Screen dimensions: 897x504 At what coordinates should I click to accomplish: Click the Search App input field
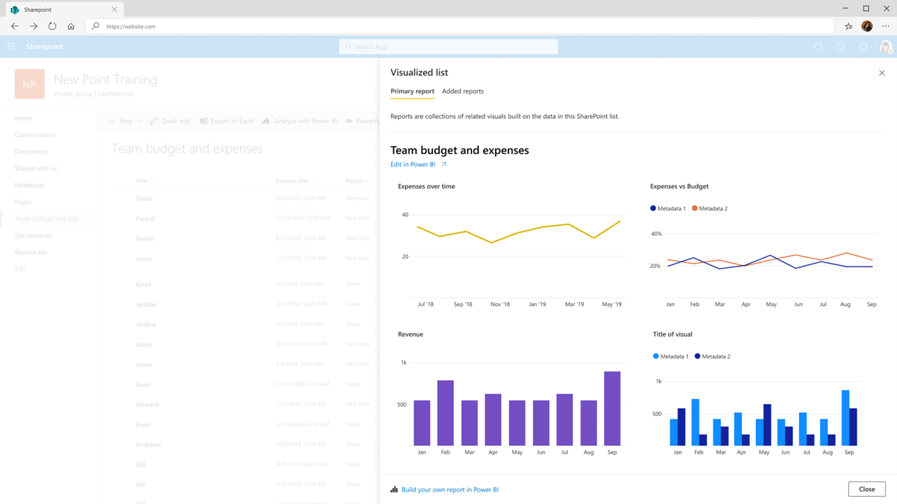447,46
